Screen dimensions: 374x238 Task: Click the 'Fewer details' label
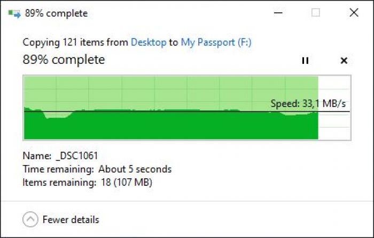pos(71,219)
